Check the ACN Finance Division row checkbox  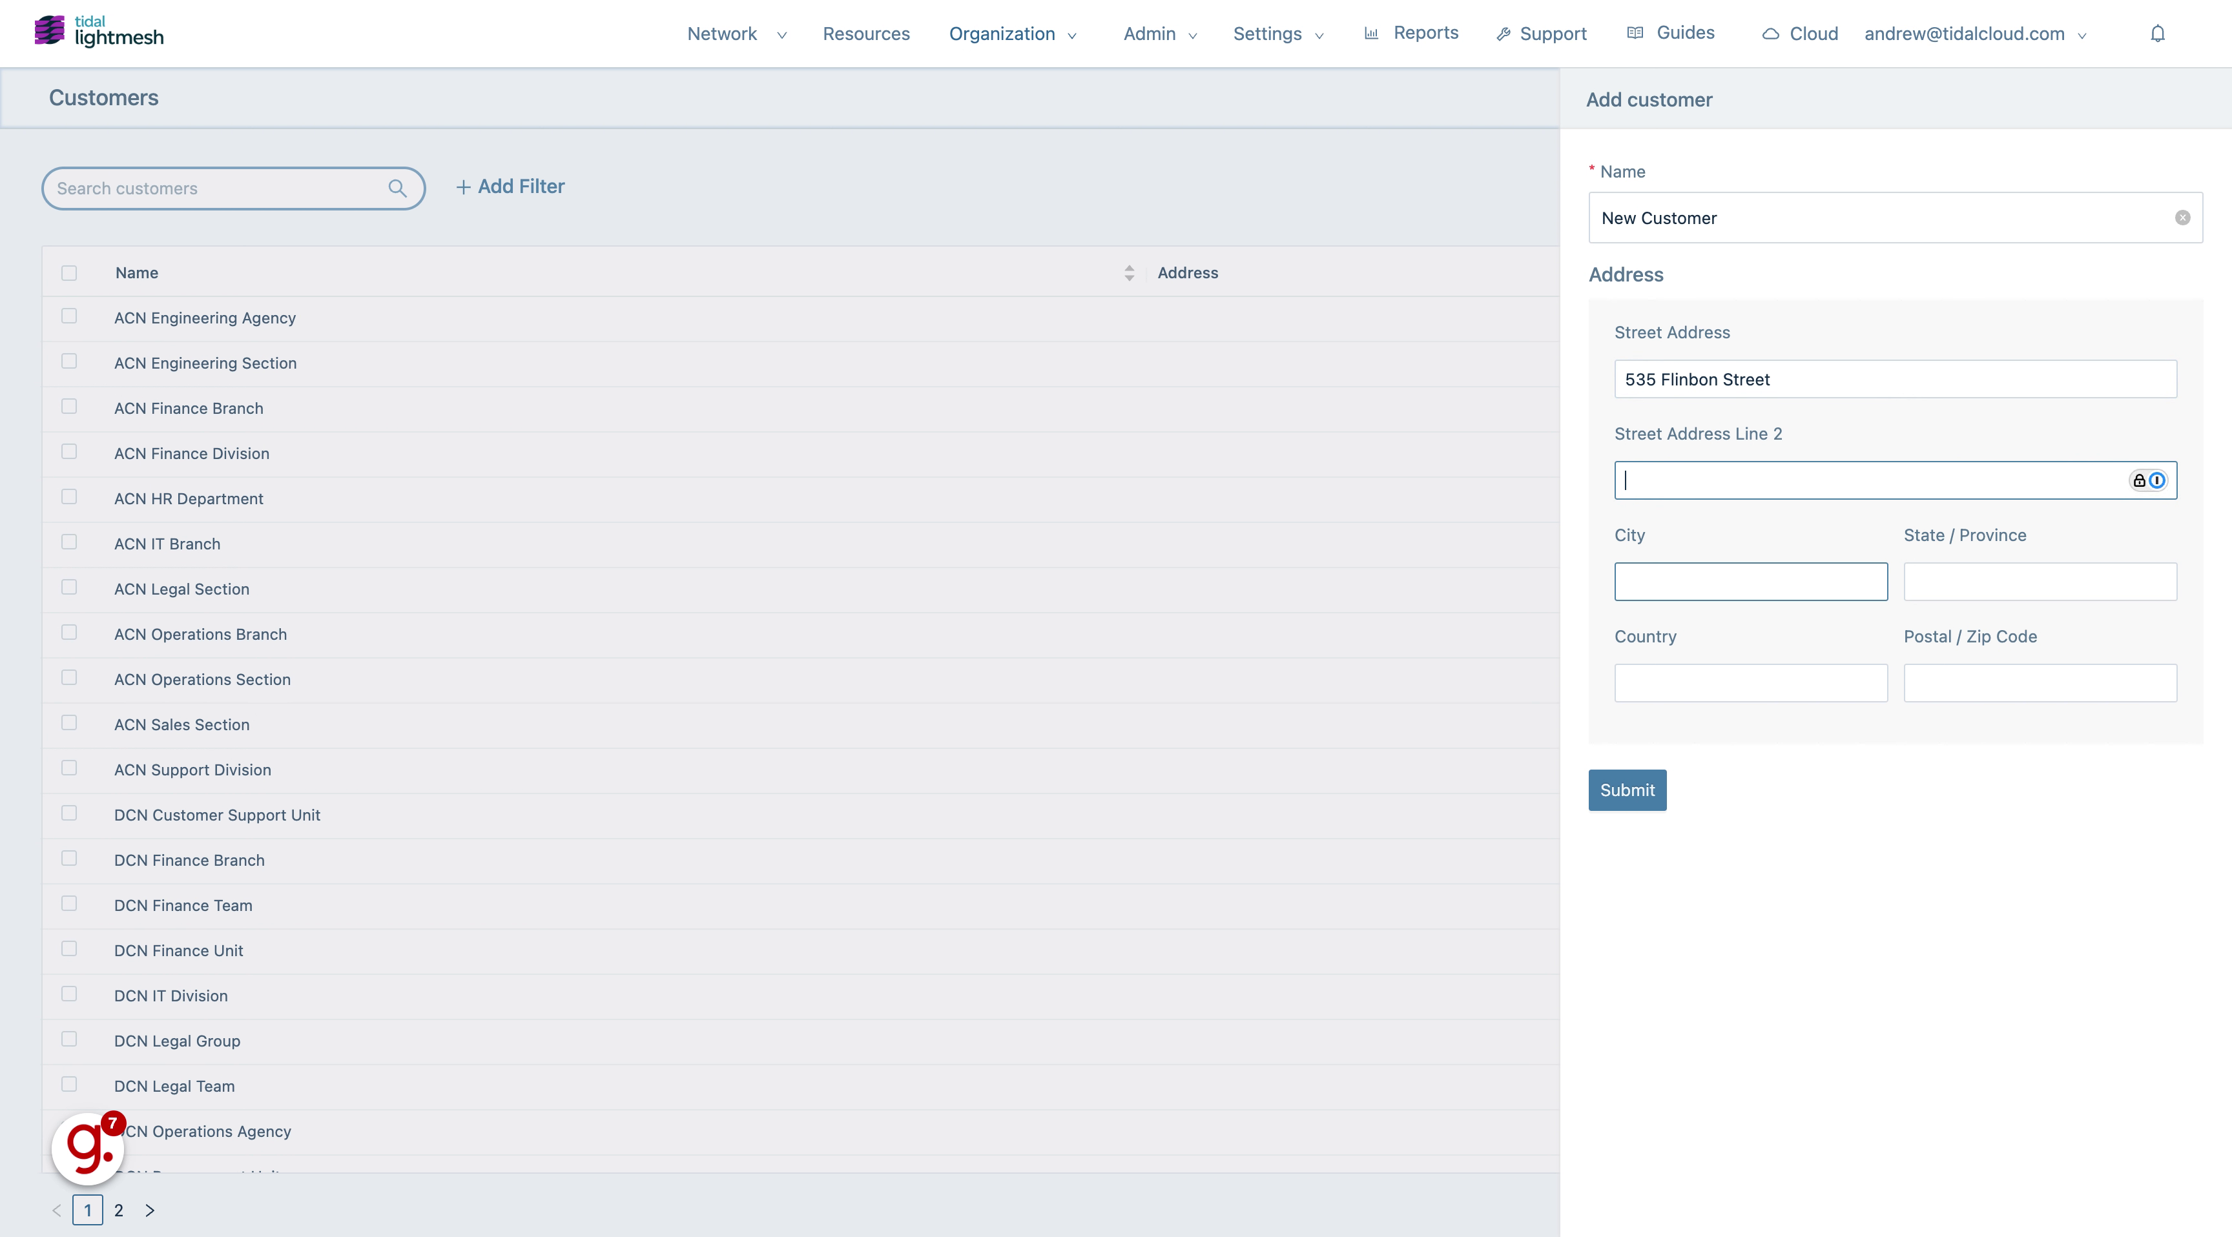(69, 451)
